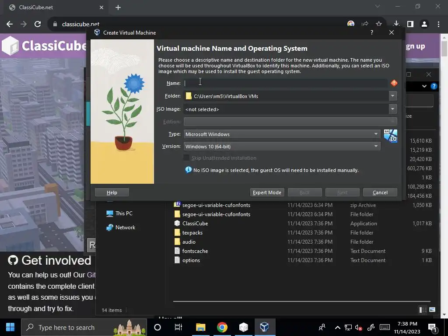Show hidden system tray icons
This screenshot has width=448, height=336.
tap(337, 327)
